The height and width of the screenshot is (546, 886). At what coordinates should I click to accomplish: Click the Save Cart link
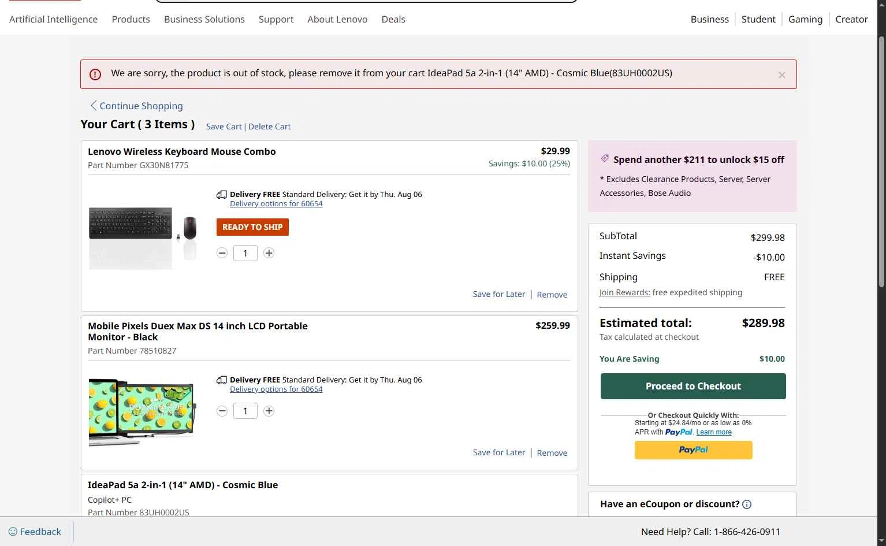(224, 127)
